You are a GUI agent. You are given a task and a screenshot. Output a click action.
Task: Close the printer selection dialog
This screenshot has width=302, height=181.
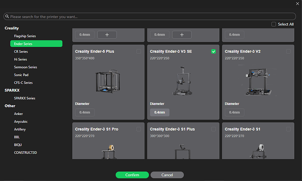(x=297, y=4)
